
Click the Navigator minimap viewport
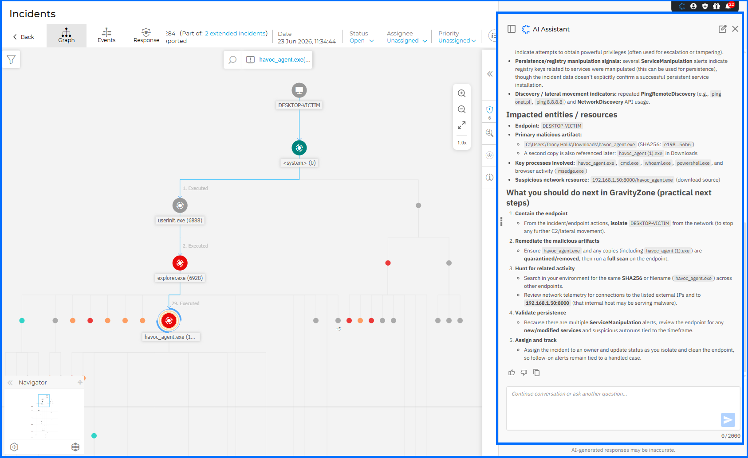coord(43,400)
